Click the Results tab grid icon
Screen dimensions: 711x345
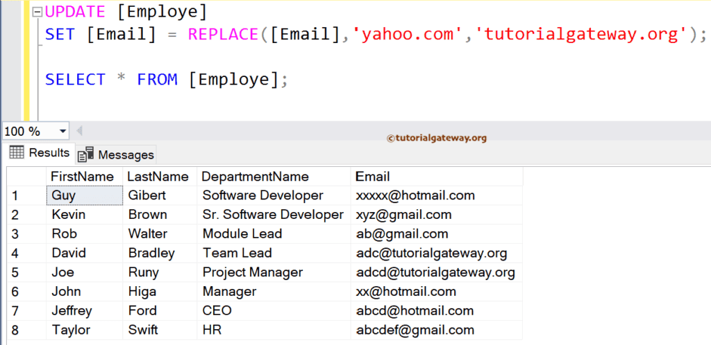coord(17,153)
